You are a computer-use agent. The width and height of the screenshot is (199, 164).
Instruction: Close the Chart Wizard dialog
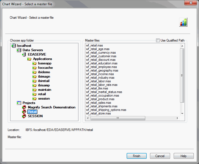tap(191, 3)
